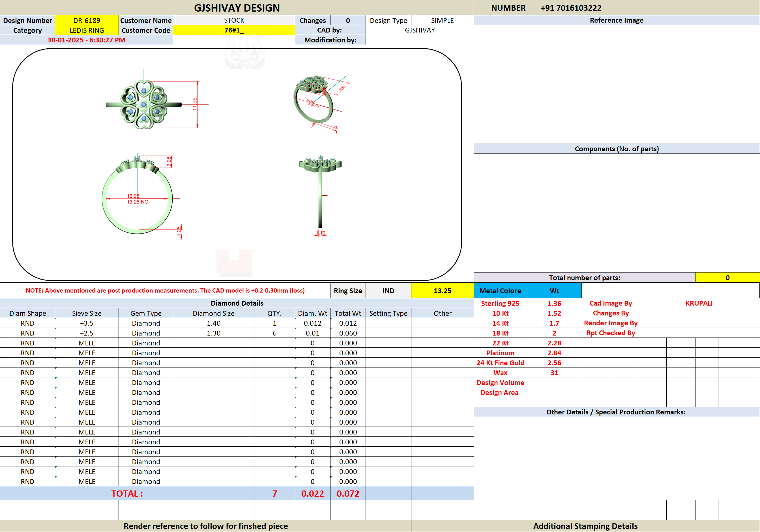Screen dimensions: 760x532
Task: Select the Changes value 0 cell
Action: click(348, 20)
